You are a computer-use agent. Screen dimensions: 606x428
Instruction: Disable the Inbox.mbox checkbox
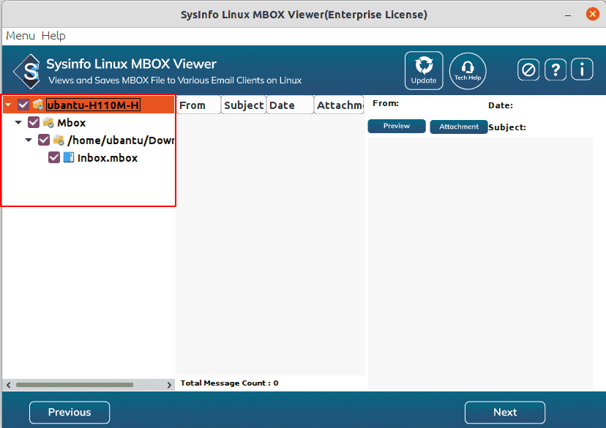tap(53, 157)
